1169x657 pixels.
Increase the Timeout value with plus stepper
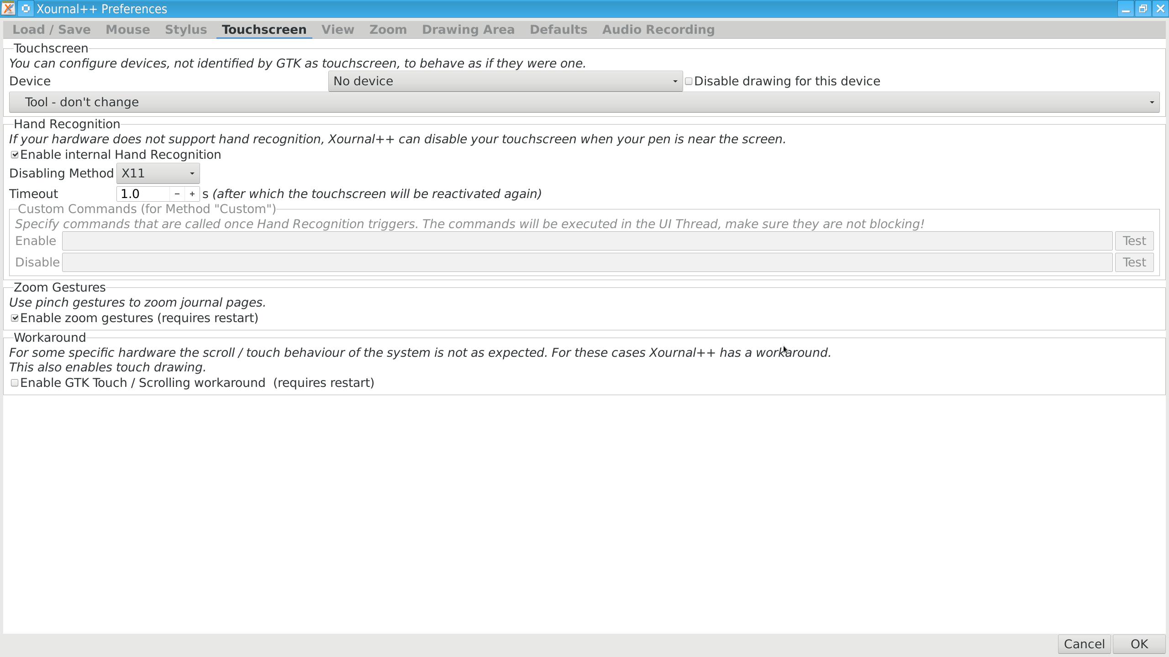pos(191,193)
